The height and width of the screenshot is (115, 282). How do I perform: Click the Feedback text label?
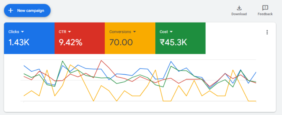(x=265, y=14)
